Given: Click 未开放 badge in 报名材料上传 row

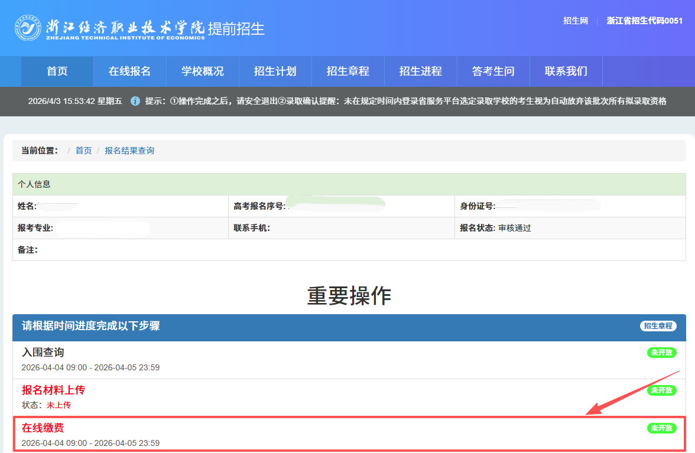Looking at the screenshot, I should [661, 390].
